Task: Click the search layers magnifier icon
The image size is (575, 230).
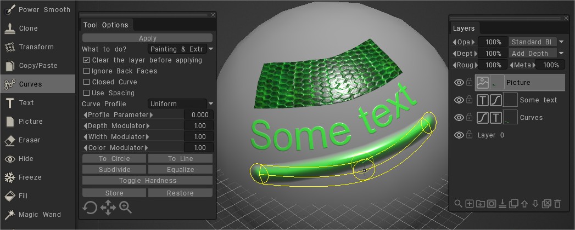Action: click(458, 204)
